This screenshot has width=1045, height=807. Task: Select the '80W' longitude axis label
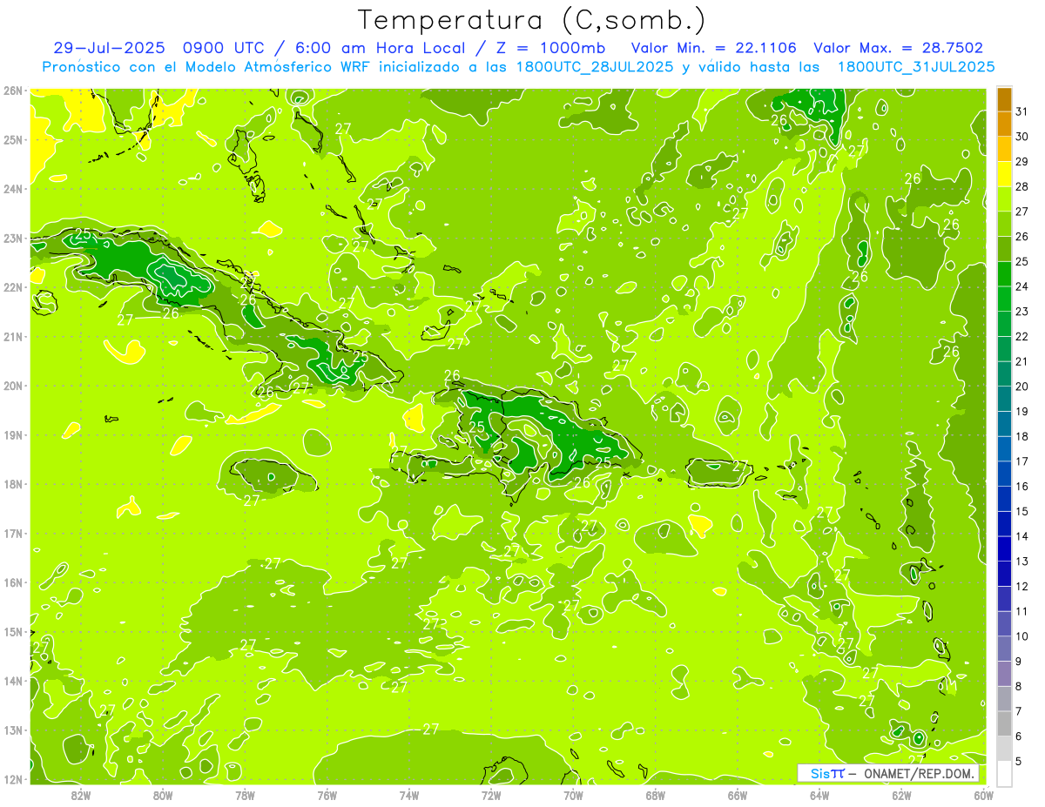coord(163,795)
